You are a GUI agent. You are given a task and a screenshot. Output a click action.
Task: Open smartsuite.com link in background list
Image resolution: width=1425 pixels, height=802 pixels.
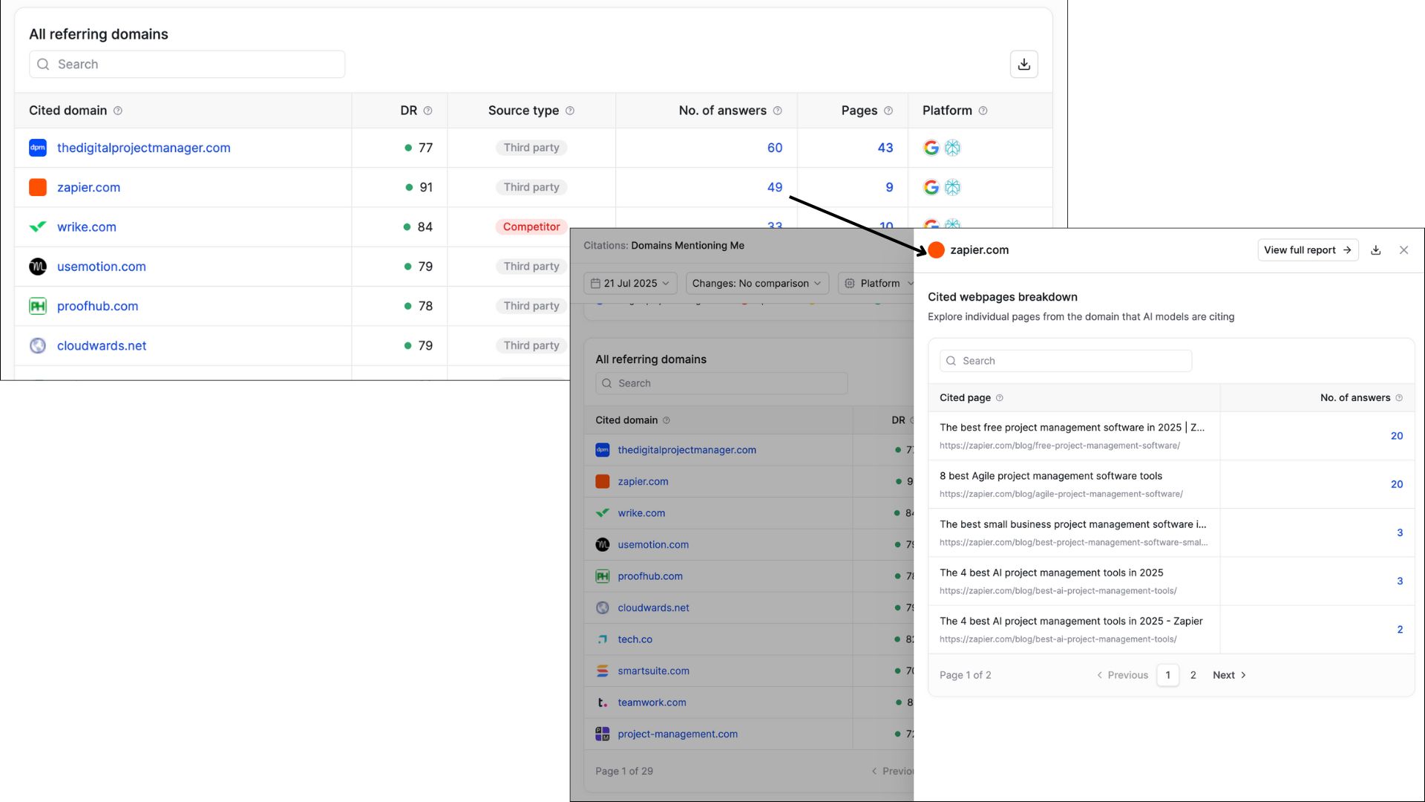tap(654, 671)
